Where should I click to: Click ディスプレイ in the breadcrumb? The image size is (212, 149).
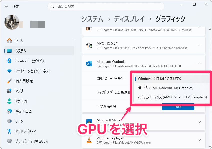point(129,19)
